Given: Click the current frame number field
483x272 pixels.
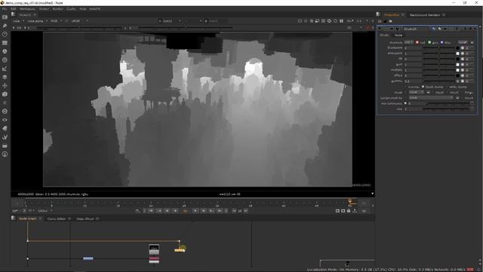Looking at the screenshot, I should pos(185,211).
